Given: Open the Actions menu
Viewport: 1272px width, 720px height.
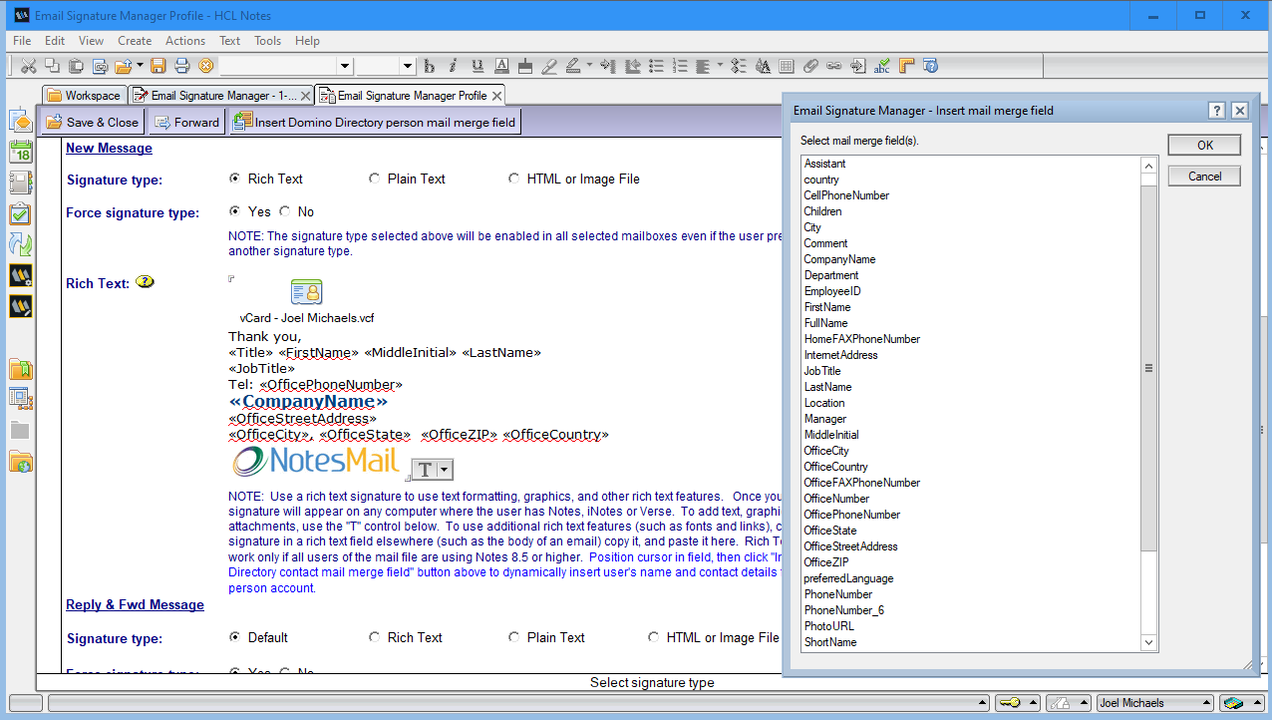Looking at the screenshot, I should click(x=184, y=41).
